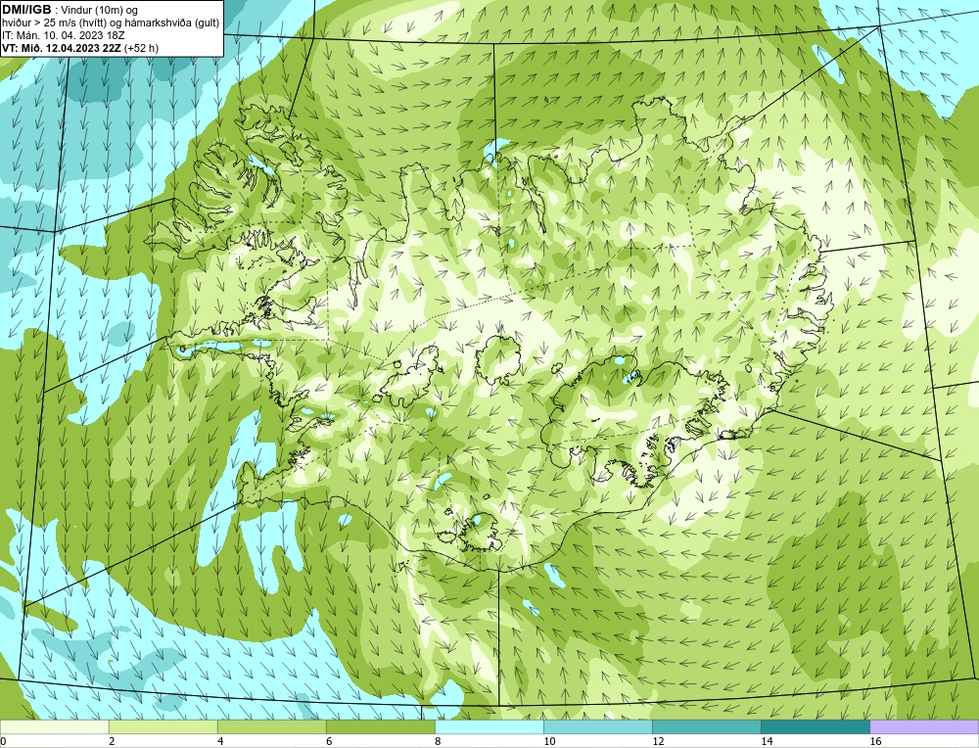Screen dimensions: 979x748
Task: Click the legend label '2'
Action: pos(112,741)
